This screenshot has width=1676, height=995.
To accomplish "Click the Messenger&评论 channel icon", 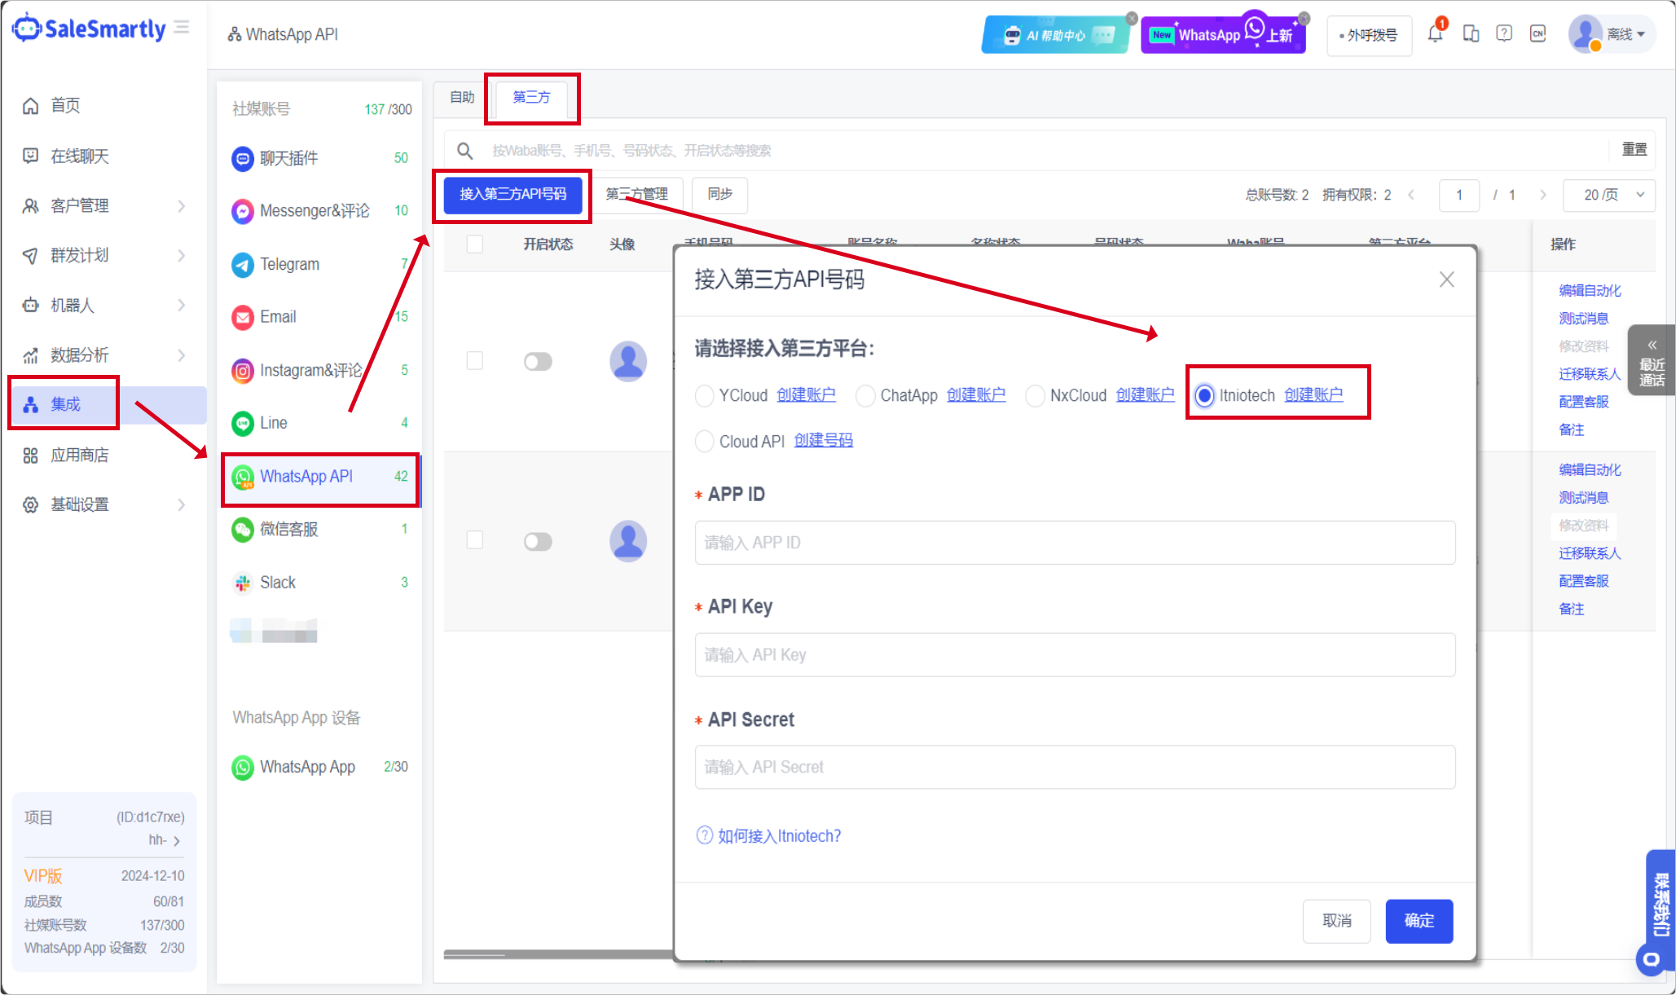I will click(x=243, y=211).
